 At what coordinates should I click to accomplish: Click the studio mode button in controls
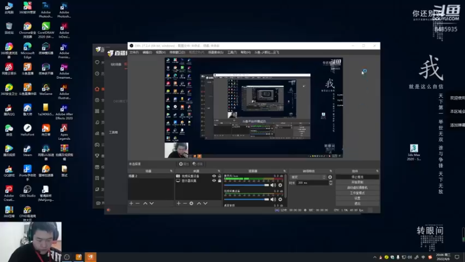pos(357,193)
